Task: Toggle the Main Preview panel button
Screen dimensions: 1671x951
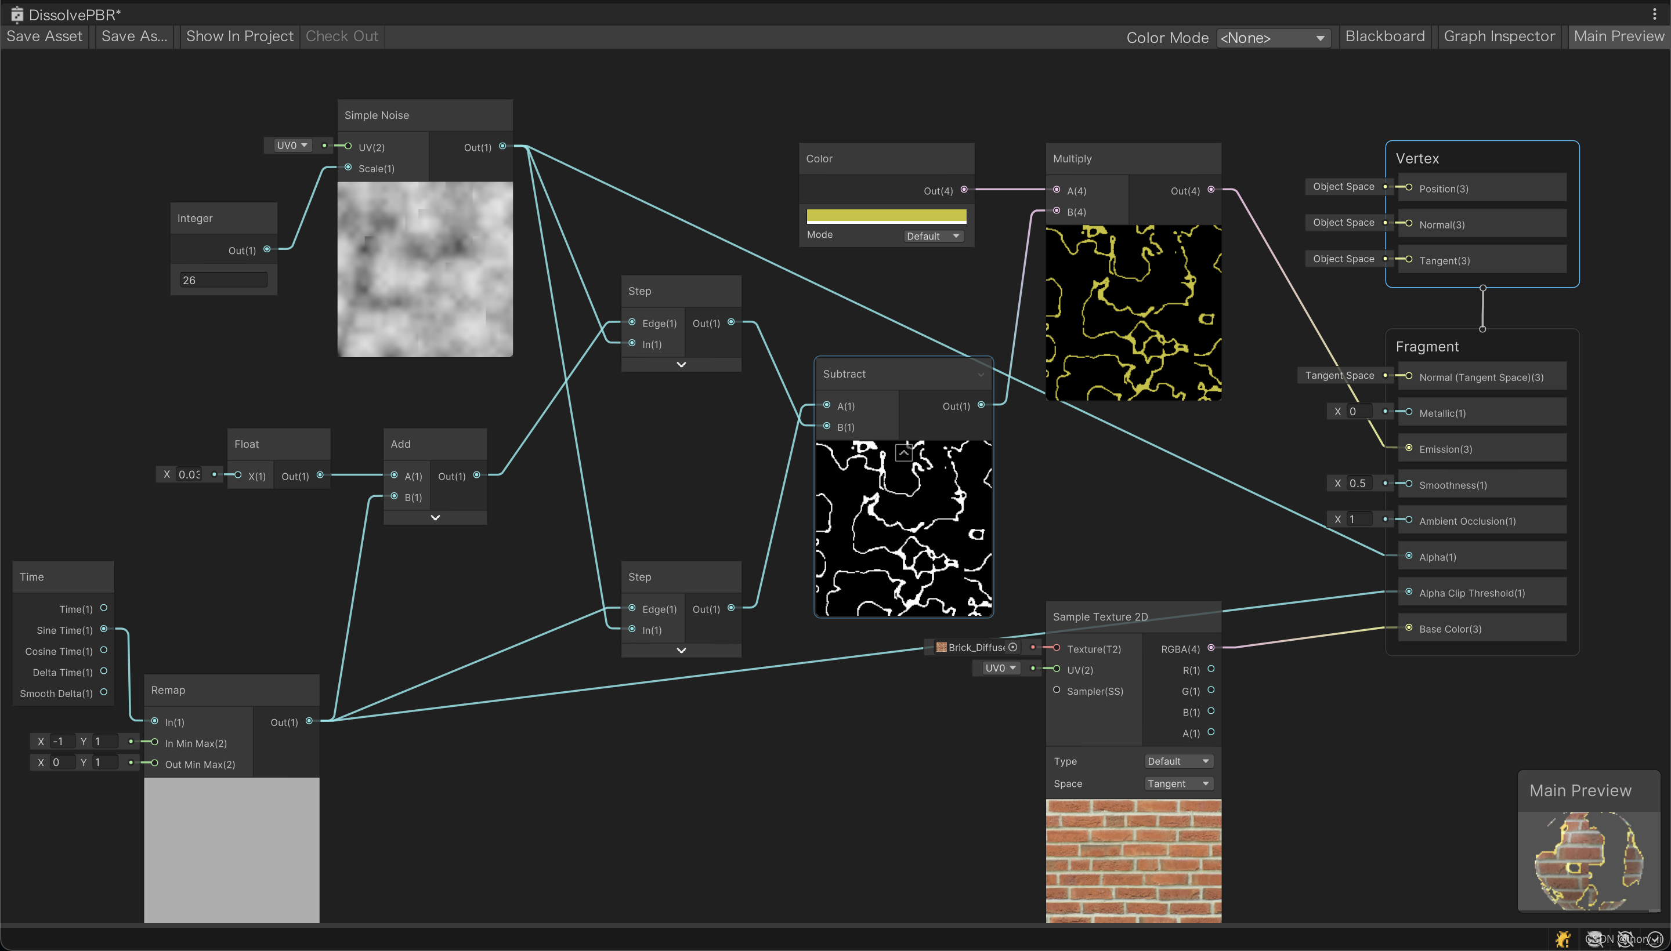Action: pyautogui.click(x=1618, y=37)
